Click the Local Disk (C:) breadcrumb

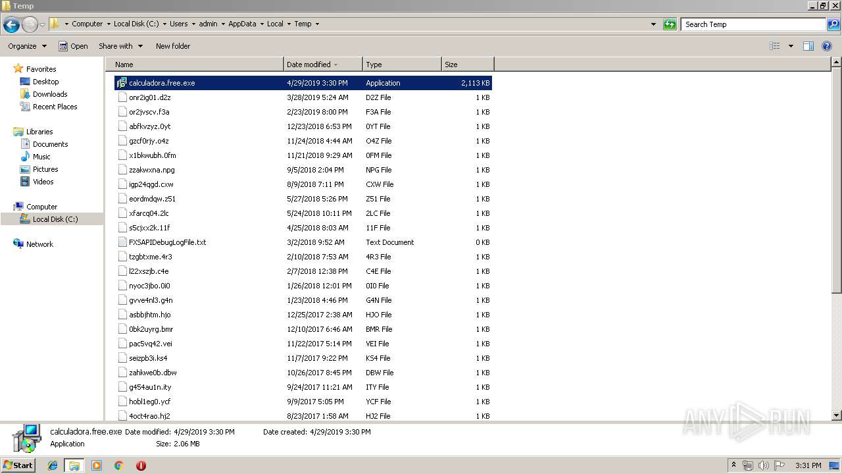click(136, 24)
